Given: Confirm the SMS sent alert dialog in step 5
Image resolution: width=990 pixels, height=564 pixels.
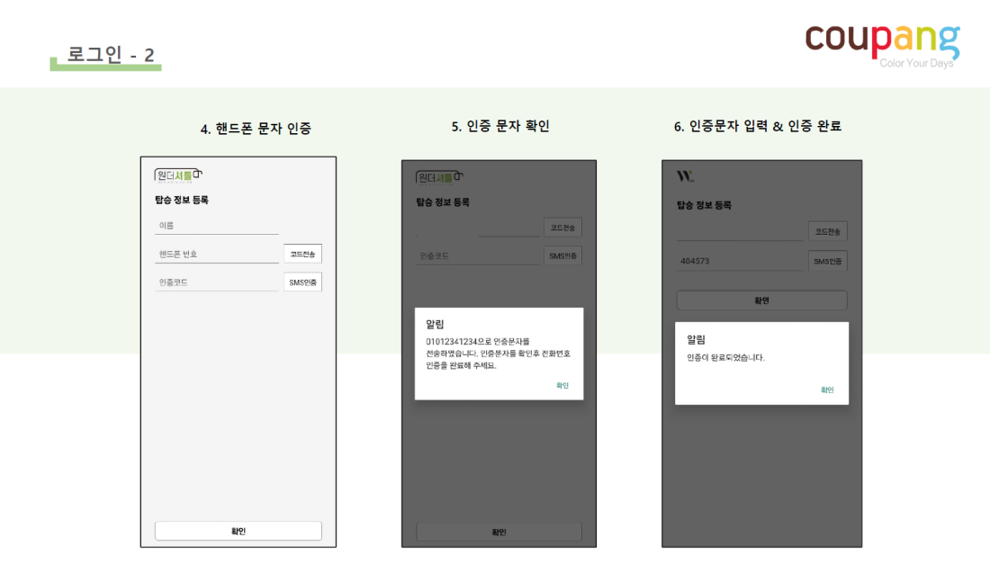Looking at the screenshot, I should (x=562, y=386).
